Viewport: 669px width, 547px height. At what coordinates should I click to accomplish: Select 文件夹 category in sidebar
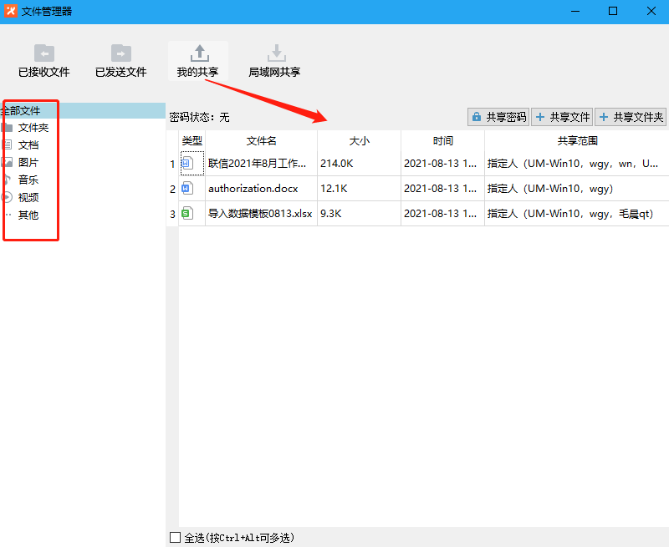tap(33, 128)
